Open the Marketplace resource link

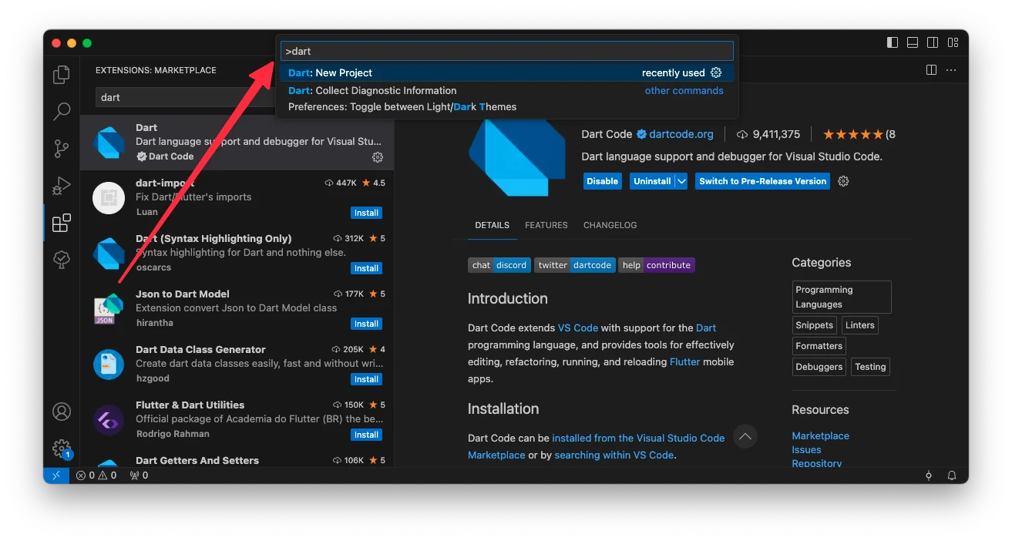pyautogui.click(x=820, y=435)
